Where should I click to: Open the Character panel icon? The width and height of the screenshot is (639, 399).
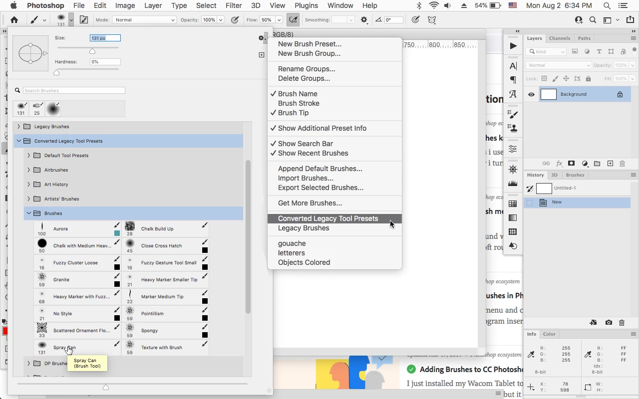click(x=513, y=66)
